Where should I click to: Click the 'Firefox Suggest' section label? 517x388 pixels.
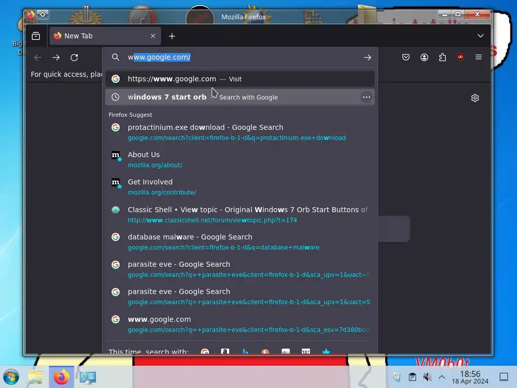[130, 115]
